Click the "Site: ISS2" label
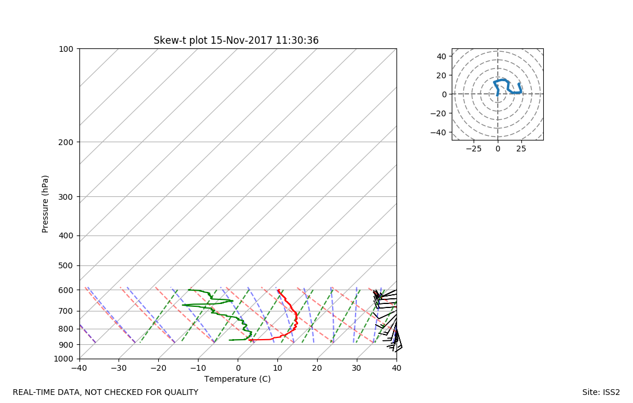633x403 pixels. [601, 392]
